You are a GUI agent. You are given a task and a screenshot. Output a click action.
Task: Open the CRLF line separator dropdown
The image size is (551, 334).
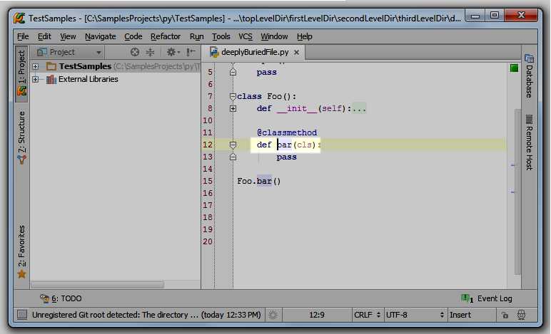368,315
